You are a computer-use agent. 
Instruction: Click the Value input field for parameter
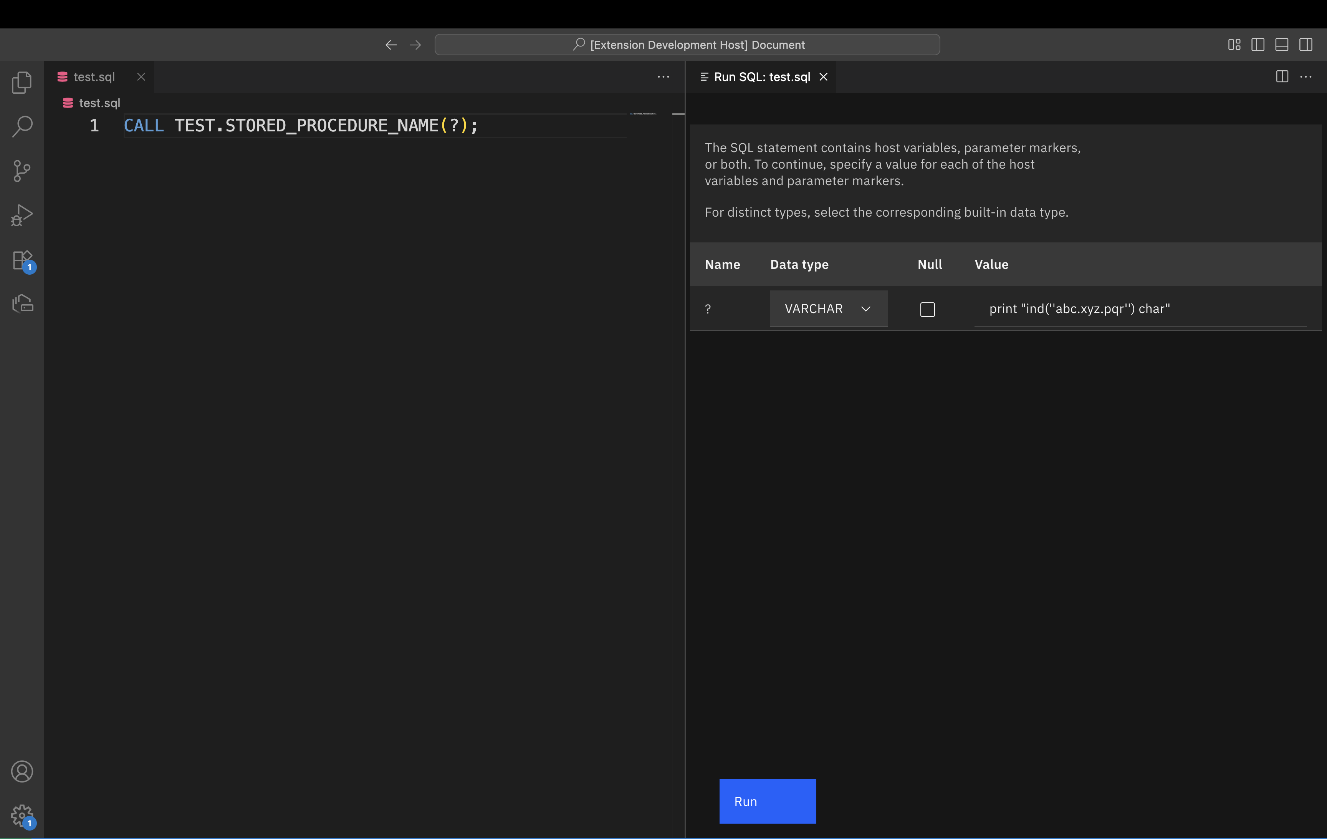[x=1140, y=309]
